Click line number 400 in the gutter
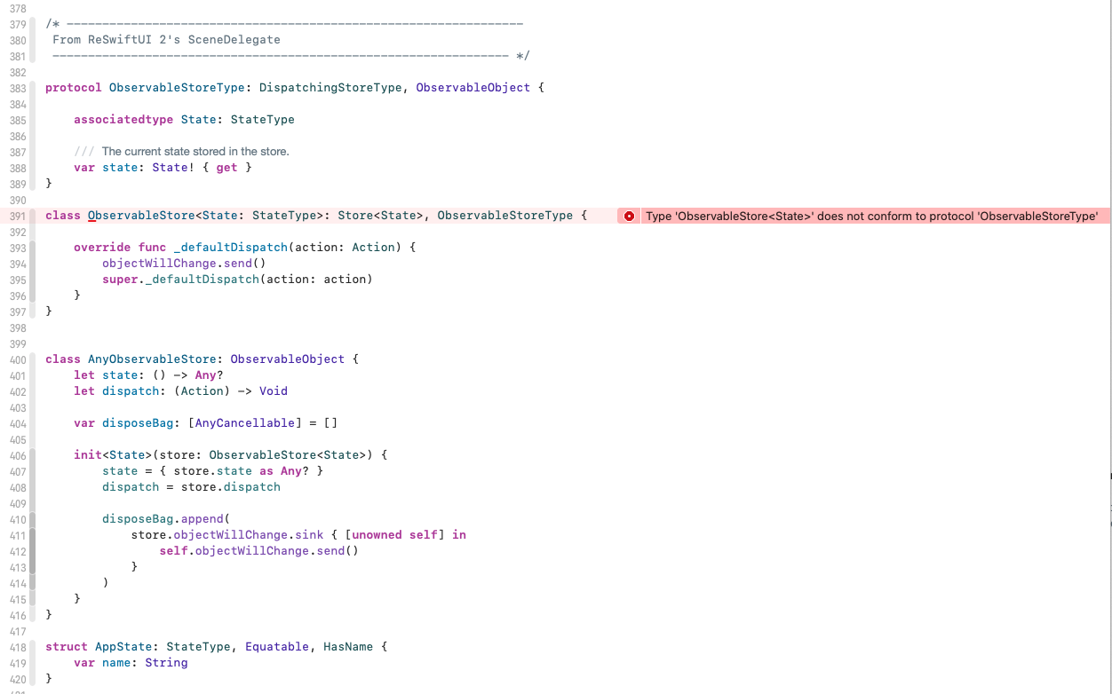This screenshot has width=1112, height=694. point(18,359)
